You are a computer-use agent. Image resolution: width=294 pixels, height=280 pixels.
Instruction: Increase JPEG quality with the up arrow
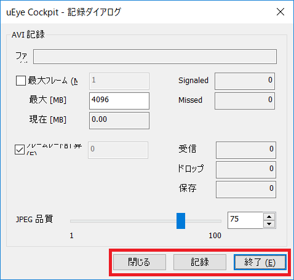click(x=269, y=217)
